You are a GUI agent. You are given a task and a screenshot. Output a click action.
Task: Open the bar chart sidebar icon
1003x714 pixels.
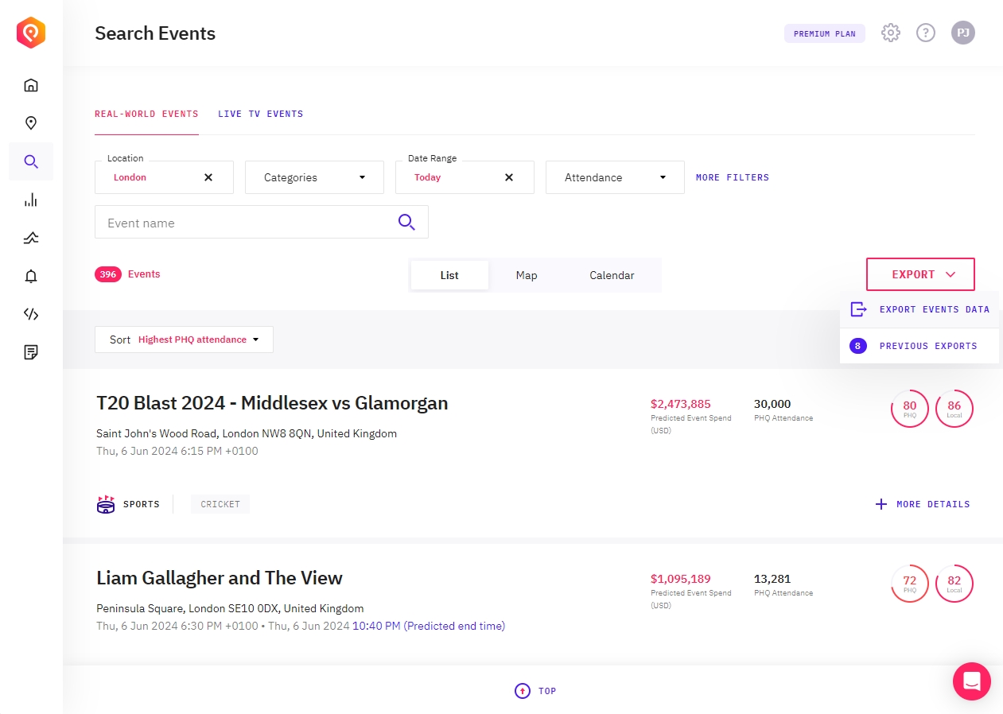(x=31, y=200)
